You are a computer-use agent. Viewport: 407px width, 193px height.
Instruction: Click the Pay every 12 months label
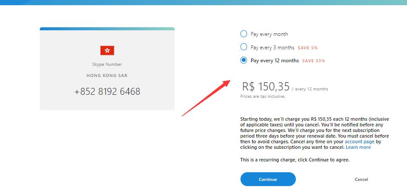(275, 61)
